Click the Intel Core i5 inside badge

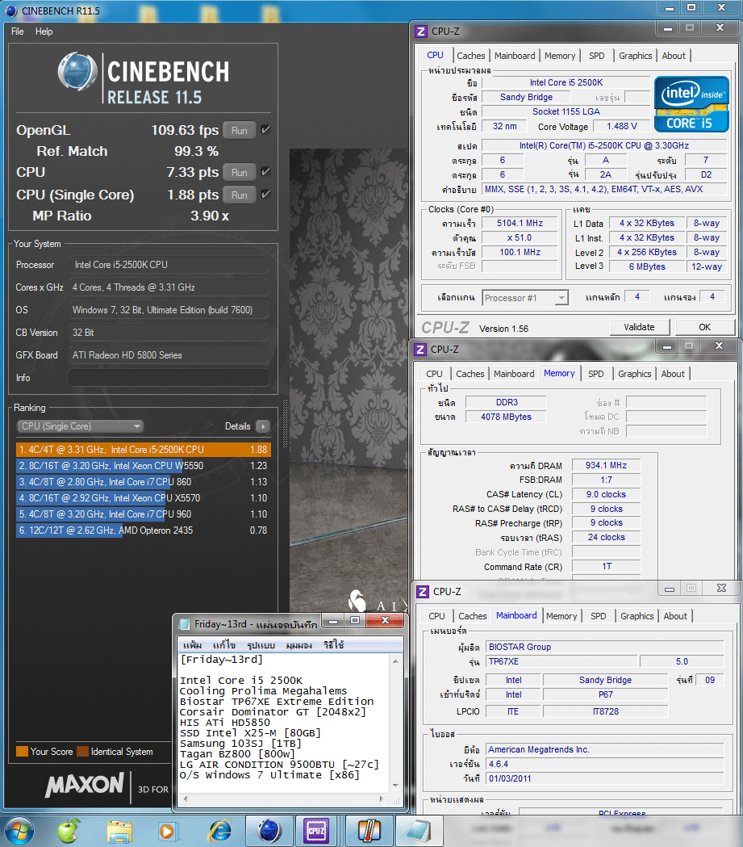691,104
